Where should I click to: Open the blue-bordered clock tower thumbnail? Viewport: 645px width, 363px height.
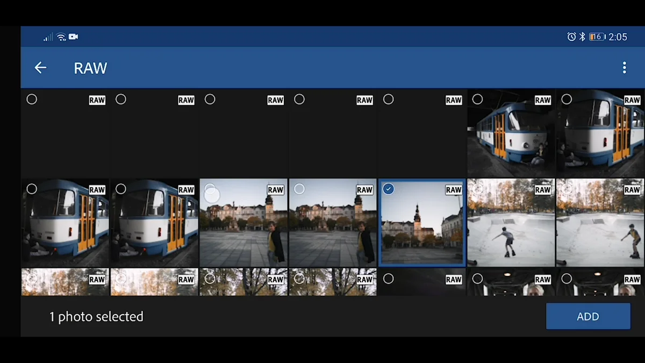click(x=422, y=223)
